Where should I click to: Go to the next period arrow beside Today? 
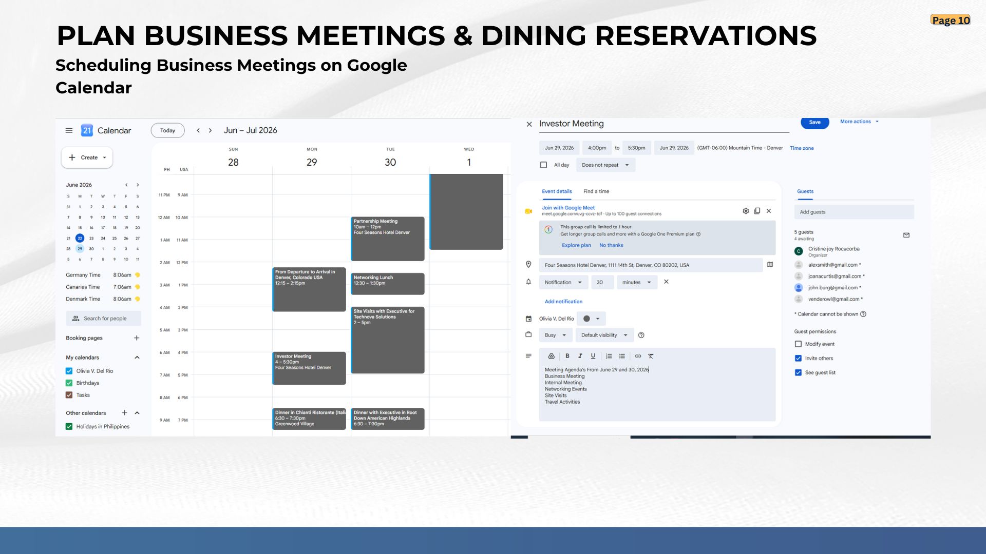210,130
